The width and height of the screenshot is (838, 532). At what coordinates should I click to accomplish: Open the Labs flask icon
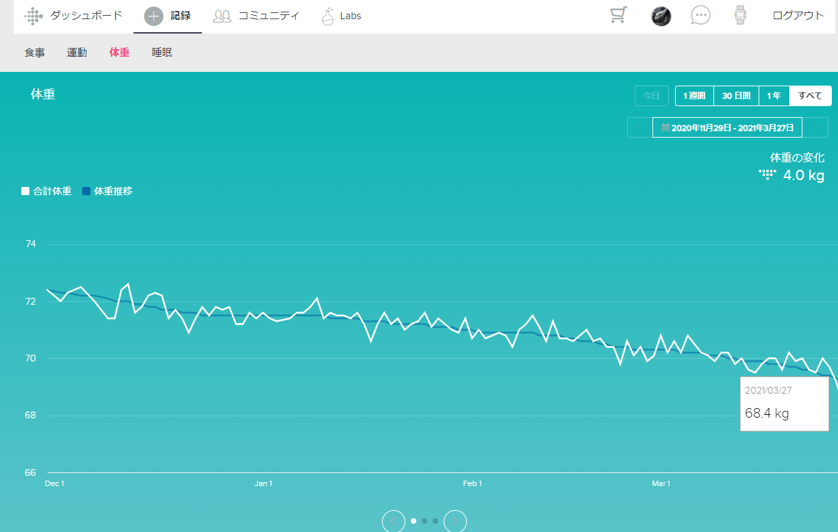pos(328,16)
